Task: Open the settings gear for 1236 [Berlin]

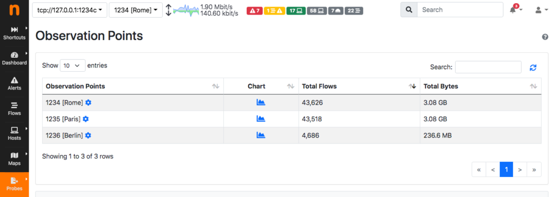Action: click(88, 135)
